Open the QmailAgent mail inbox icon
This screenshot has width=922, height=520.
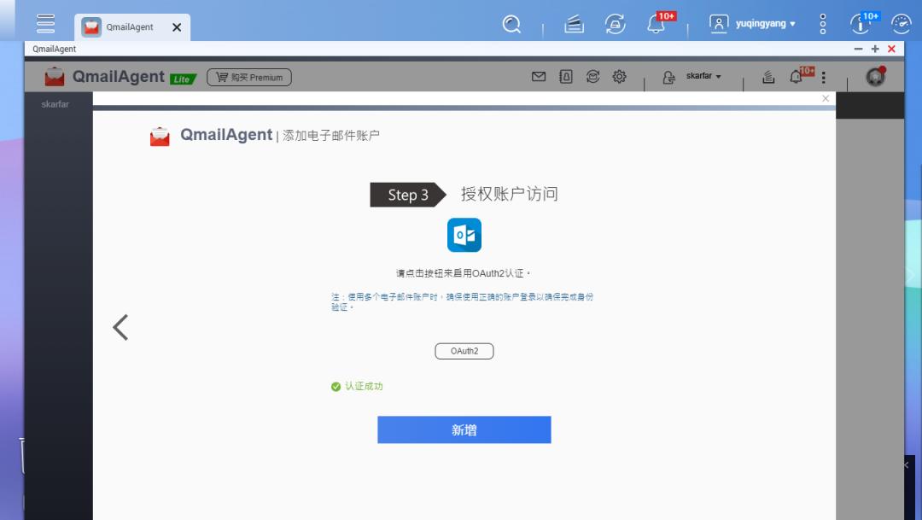tap(538, 77)
